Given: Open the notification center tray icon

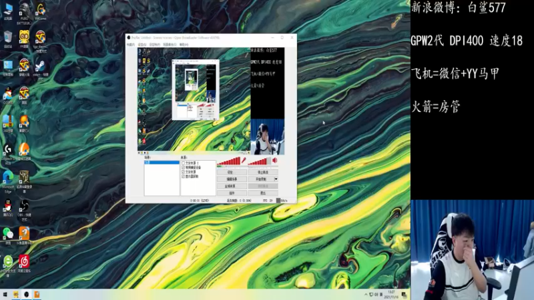Looking at the screenshot, I should pos(404,295).
